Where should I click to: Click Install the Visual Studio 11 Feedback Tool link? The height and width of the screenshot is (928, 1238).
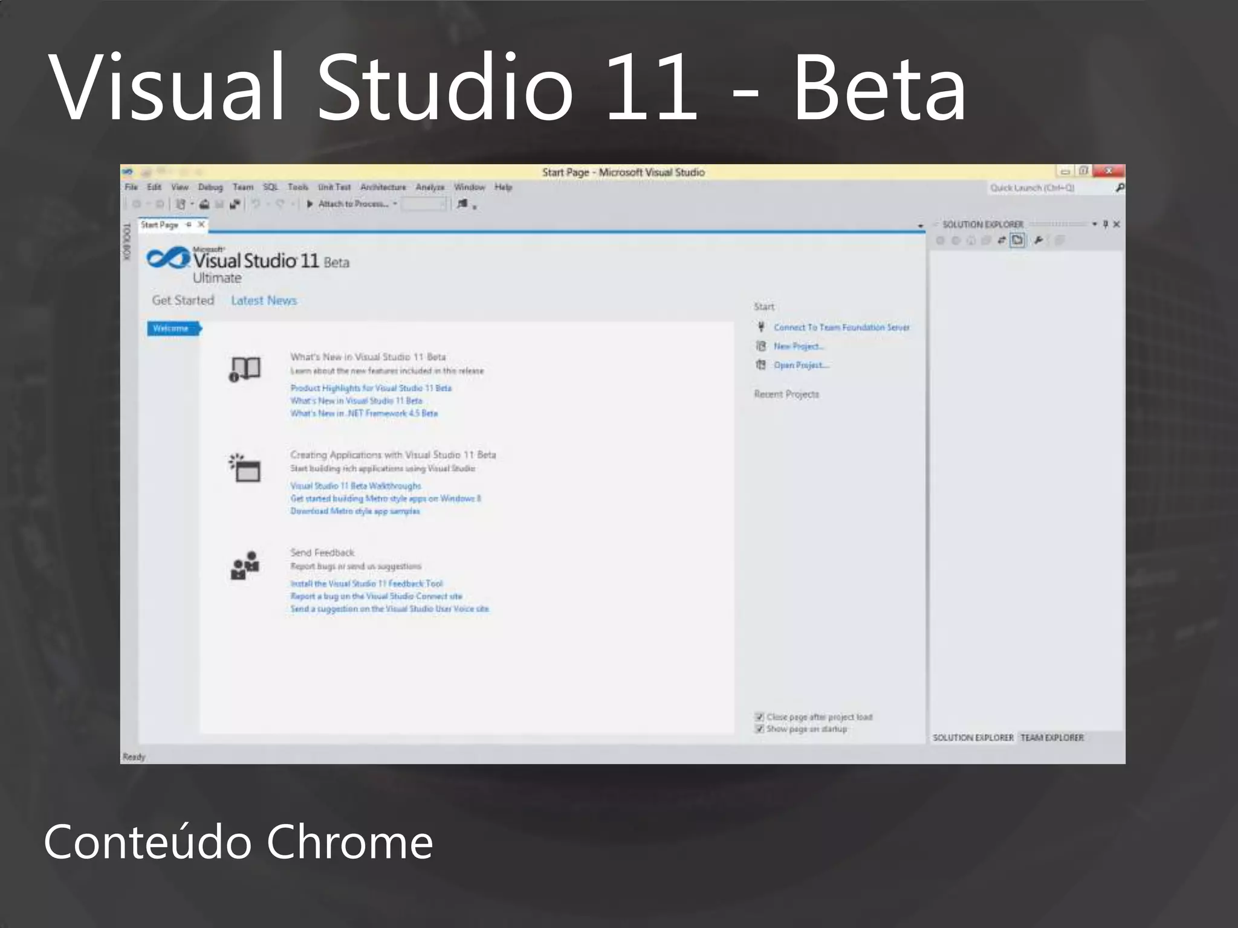(366, 584)
